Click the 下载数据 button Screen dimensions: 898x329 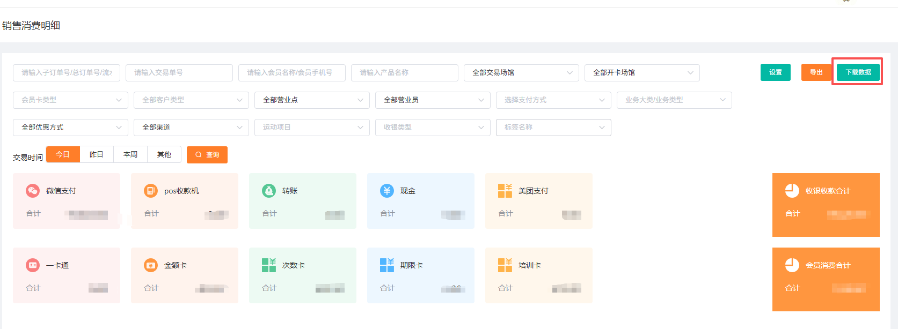(858, 72)
